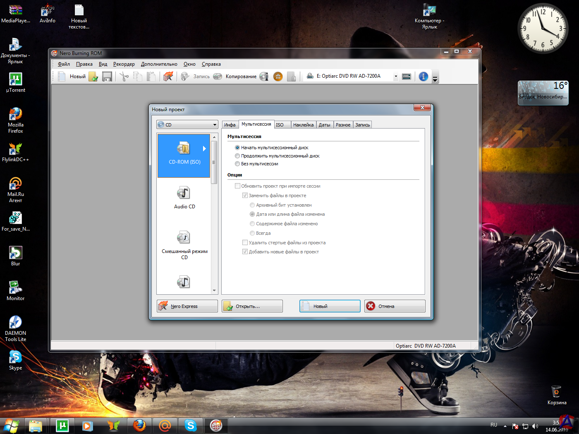
Task: Open the recorder drive selection dropdown
Action: (395, 76)
